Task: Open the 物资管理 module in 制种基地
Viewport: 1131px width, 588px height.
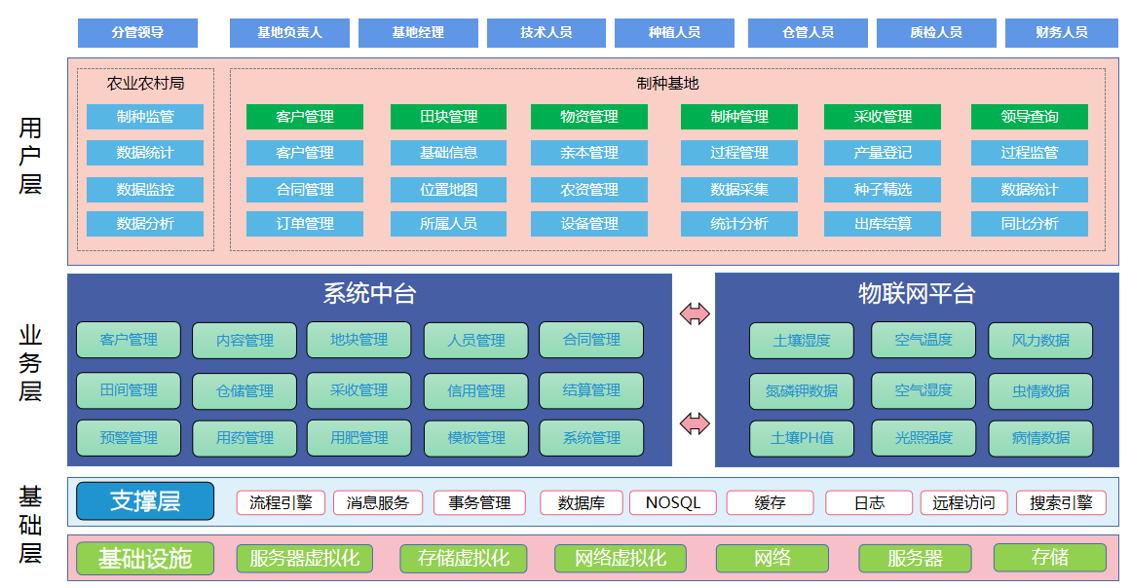Action: (589, 117)
